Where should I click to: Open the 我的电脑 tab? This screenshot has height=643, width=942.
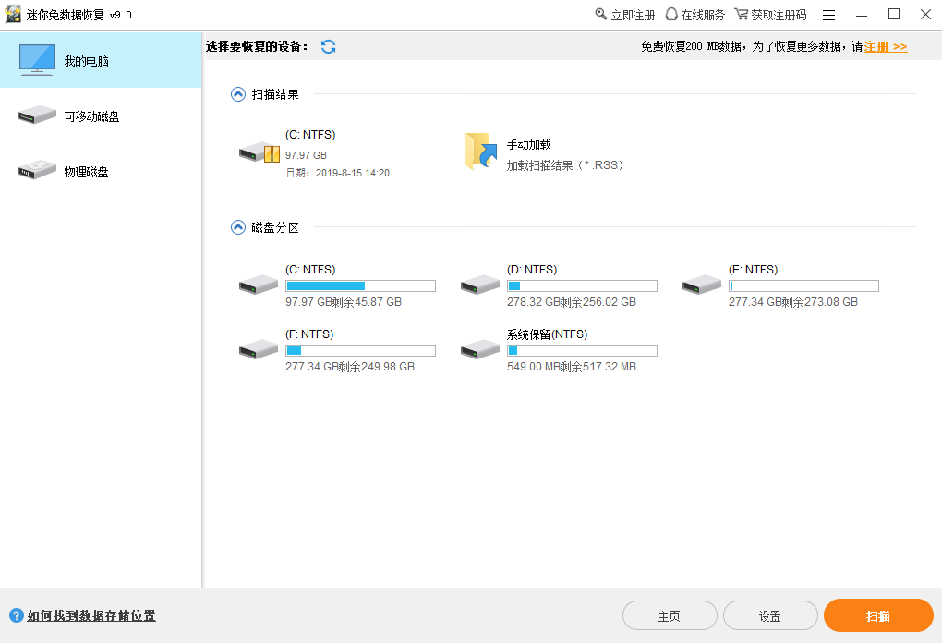pyautogui.click(x=101, y=60)
